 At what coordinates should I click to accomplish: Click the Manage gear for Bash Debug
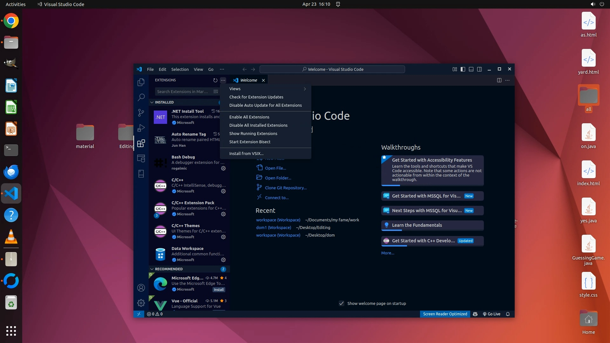coord(223,168)
